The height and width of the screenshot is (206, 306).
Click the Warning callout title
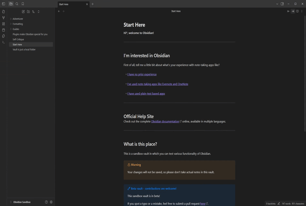coord(136,165)
